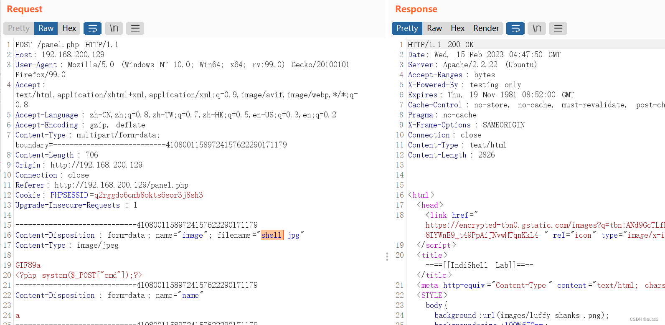665x325 pixels.
Task: Click the 'HTTP/1.1 200 OK' status line
Action: click(x=441, y=45)
